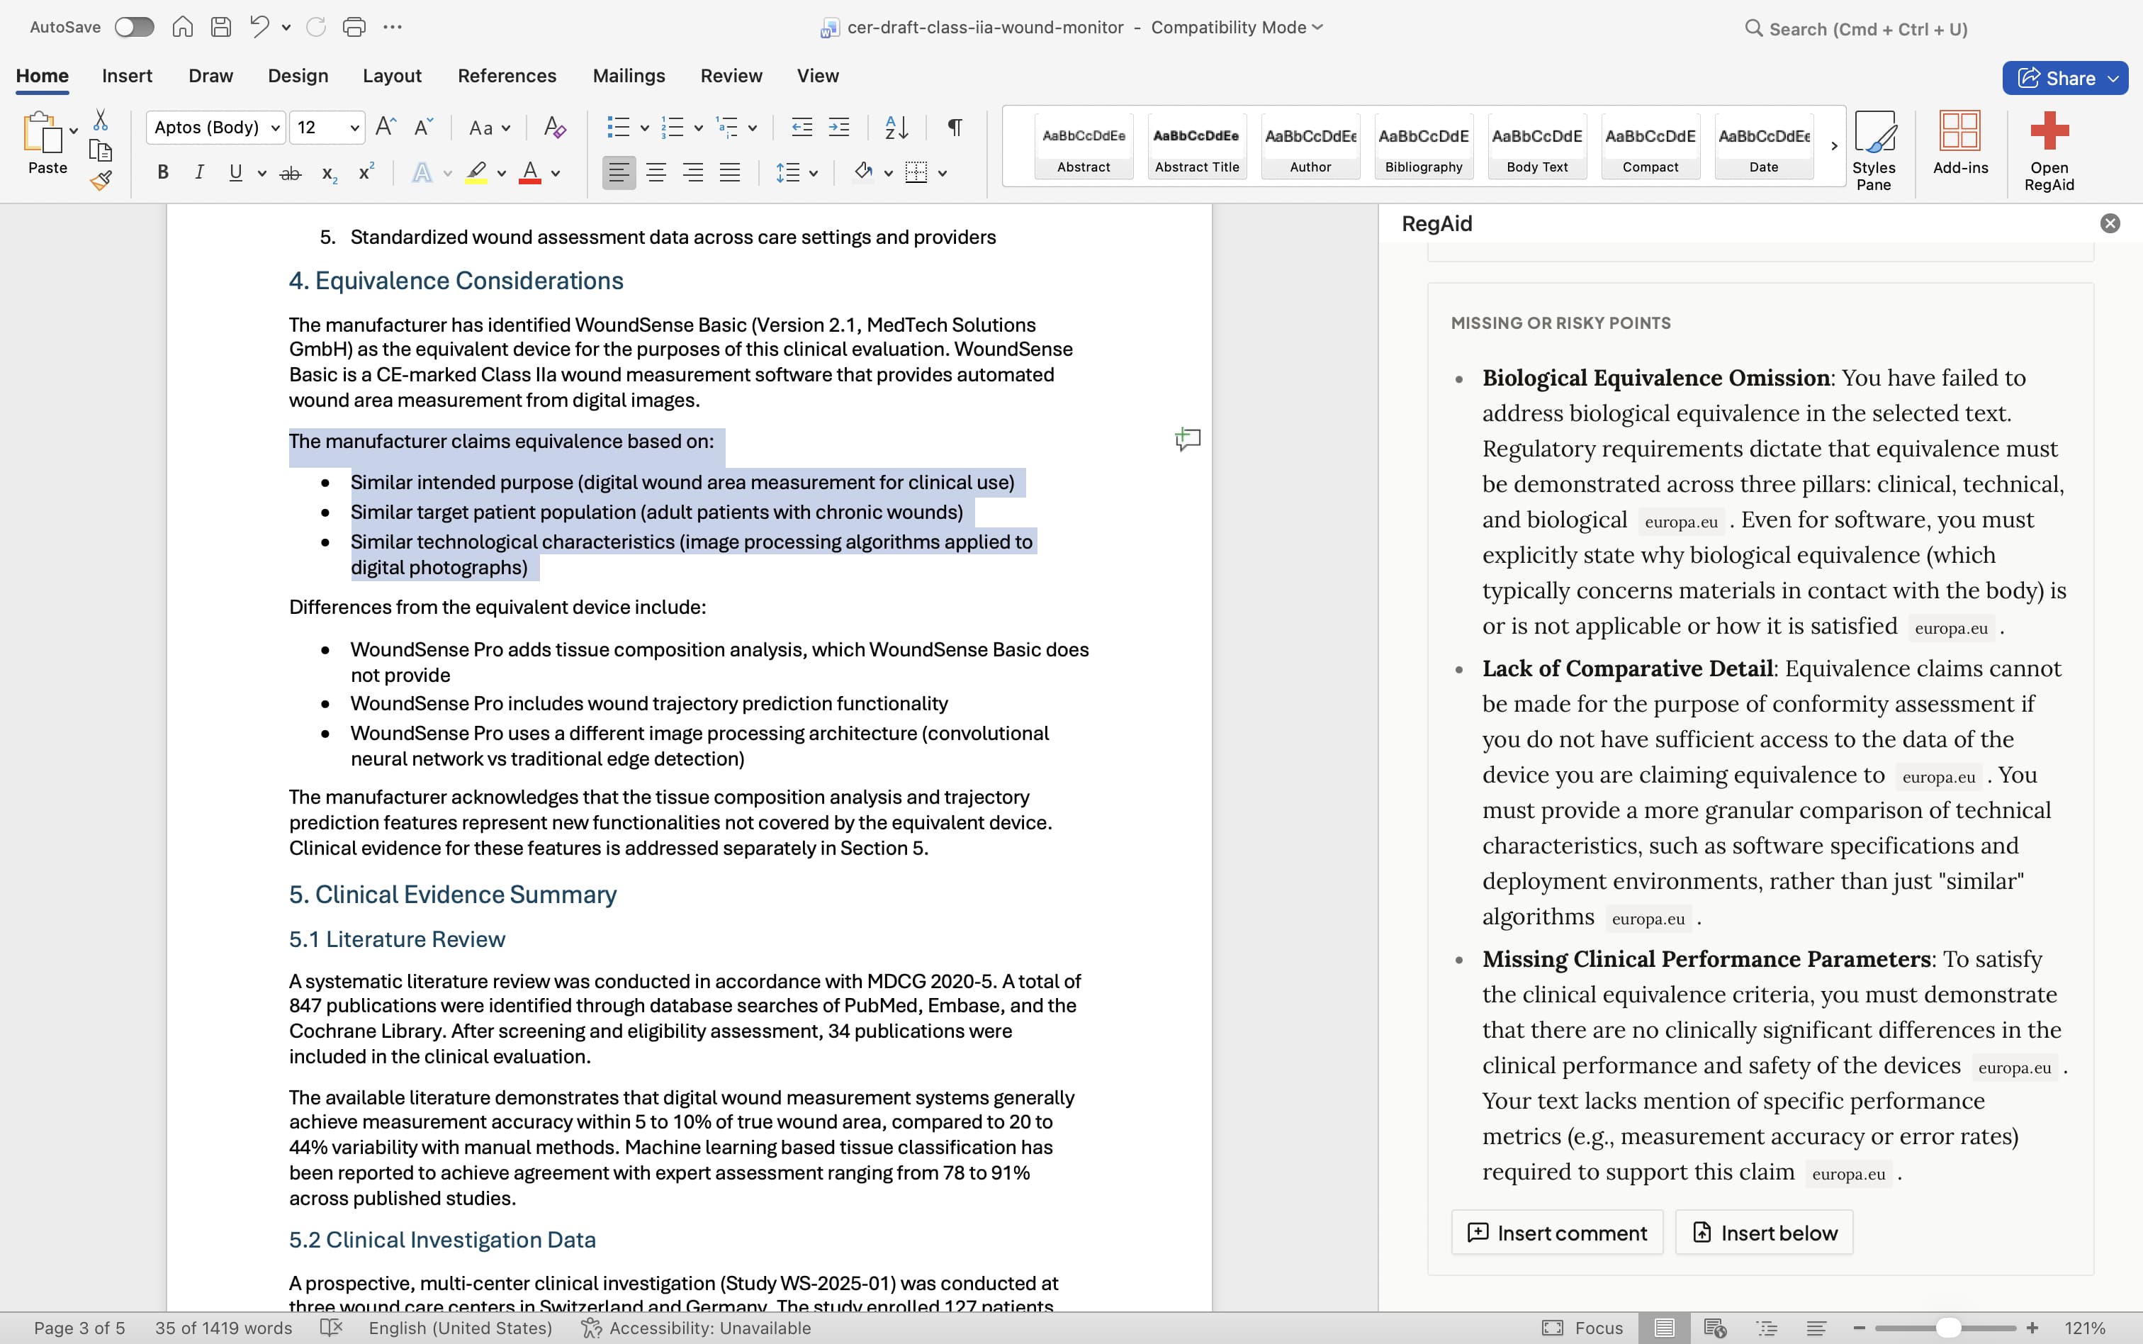Screen dimensions: 2143x1344
Task: Click the Search field
Action: point(1855,28)
